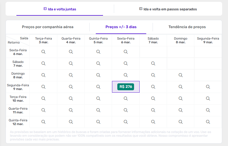
Task: Click magnifier for Quinta 5 mar. departure, Quarta 11 mar. return
Action: point(98,110)
